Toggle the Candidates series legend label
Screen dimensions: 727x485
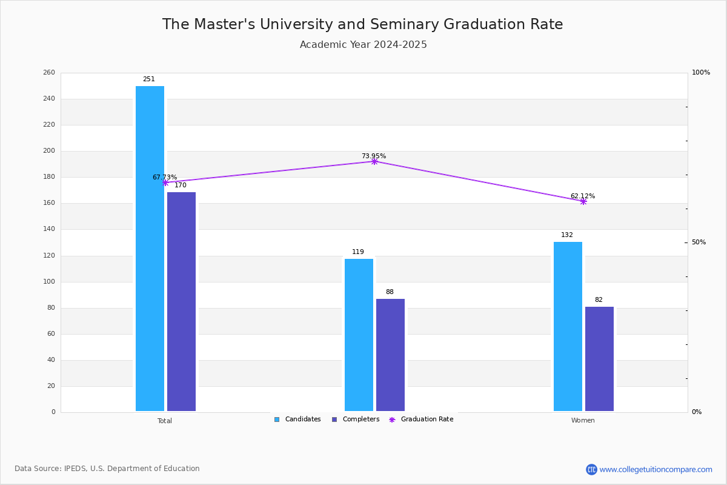pos(303,420)
